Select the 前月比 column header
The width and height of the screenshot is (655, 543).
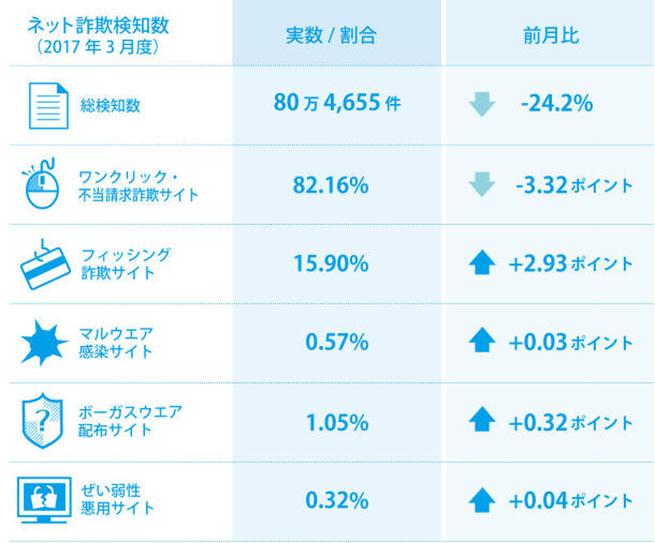[551, 36]
